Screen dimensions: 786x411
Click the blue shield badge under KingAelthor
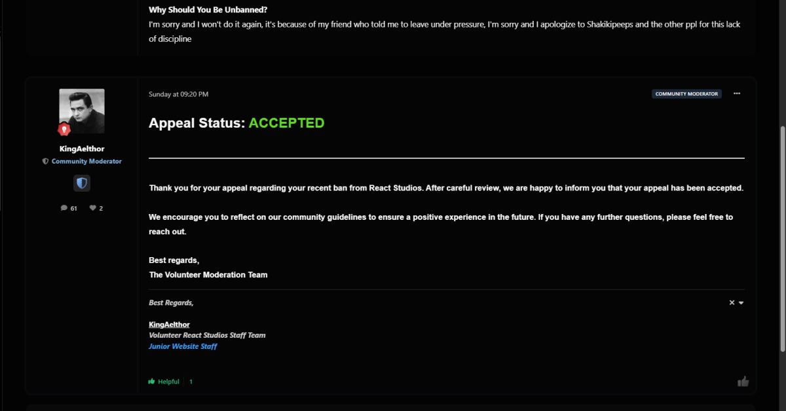pyautogui.click(x=82, y=183)
